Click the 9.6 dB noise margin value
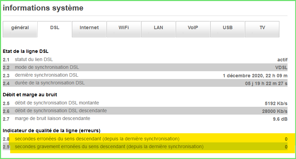 [x=280, y=119]
